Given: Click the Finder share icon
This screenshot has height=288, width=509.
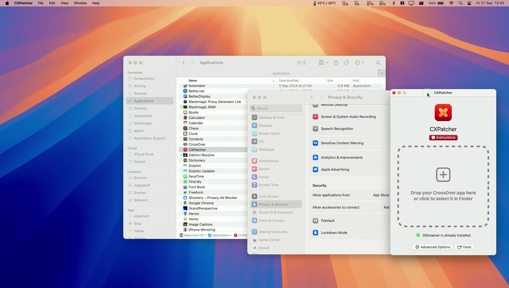Looking at the screenshot, I should [x=336, y=62].
